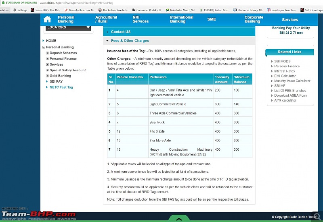Viewport: 323px width, 222px height.
Task: Expand the Deposit Schemes tree node
Action: click(47, 53)
